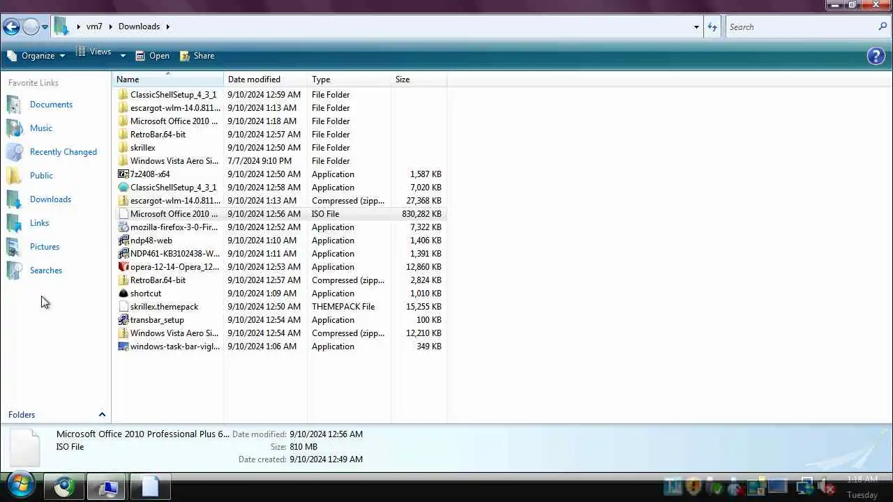Open the Music favorite link
The height and width of the screenshot is (502, 893).
(x=41, y=128)
